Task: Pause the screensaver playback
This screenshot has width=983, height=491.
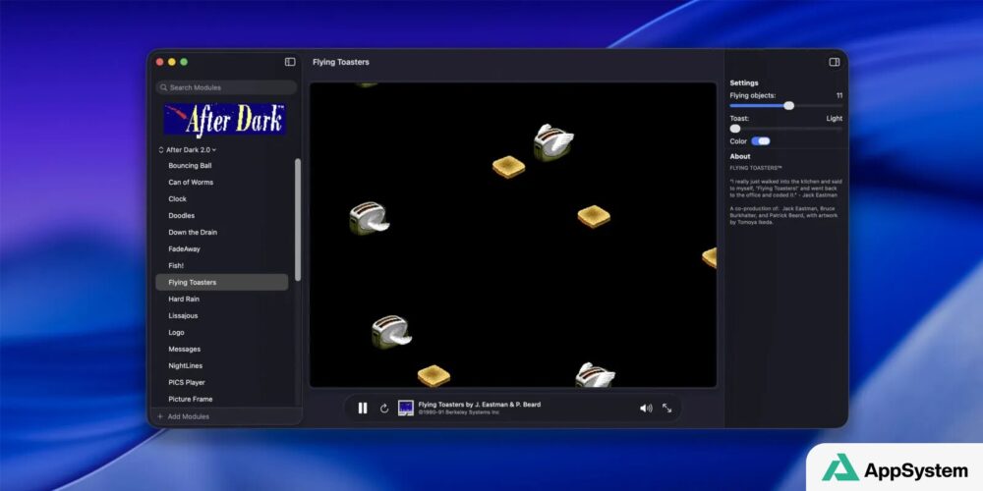Action: click(x=363, y=409)
